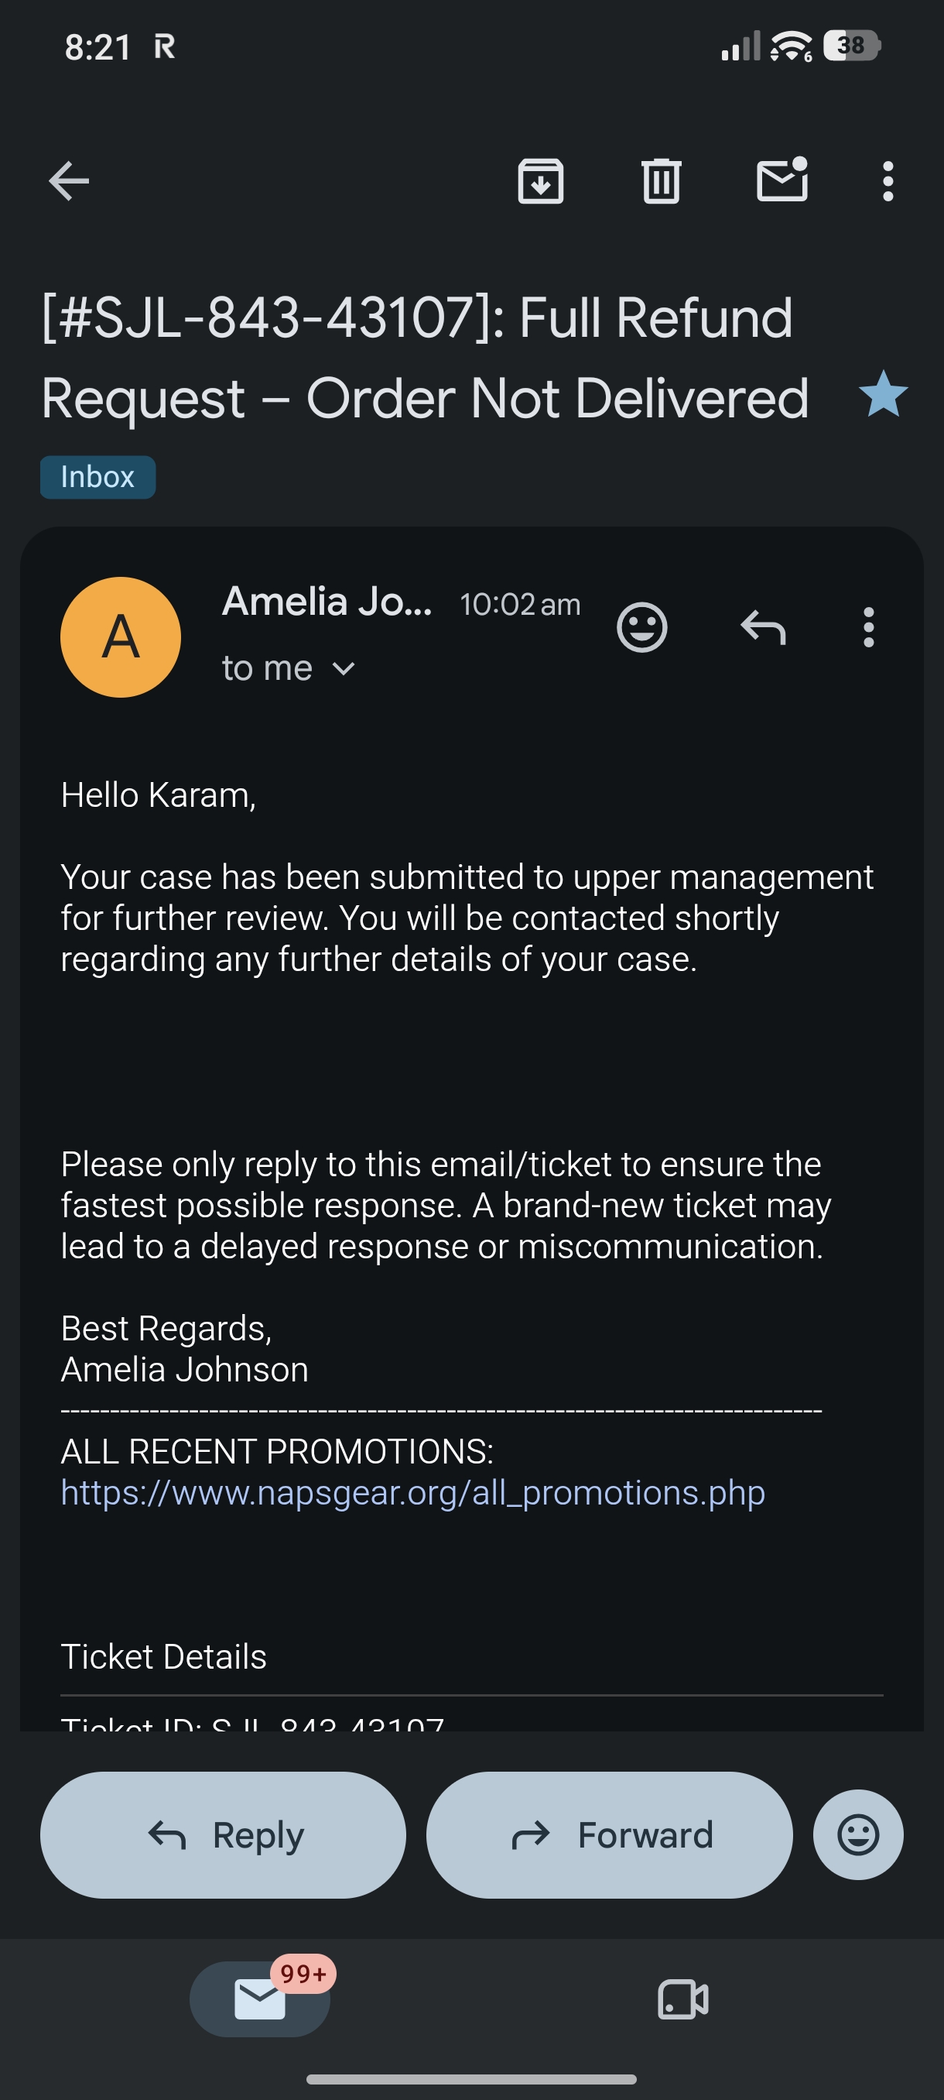This screenshot has height=2100, width=944.
Task: Expand recipient details next to 'to me'
Action: pos(344,668)
